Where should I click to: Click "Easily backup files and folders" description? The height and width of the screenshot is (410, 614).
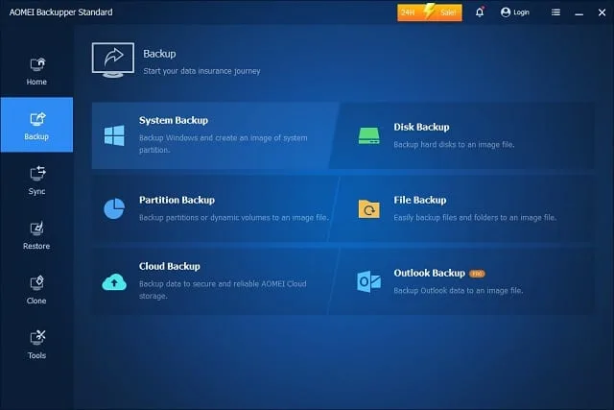475,218
